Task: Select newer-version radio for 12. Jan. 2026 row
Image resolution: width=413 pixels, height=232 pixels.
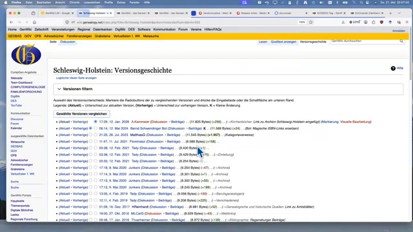Action: [96, 122]
